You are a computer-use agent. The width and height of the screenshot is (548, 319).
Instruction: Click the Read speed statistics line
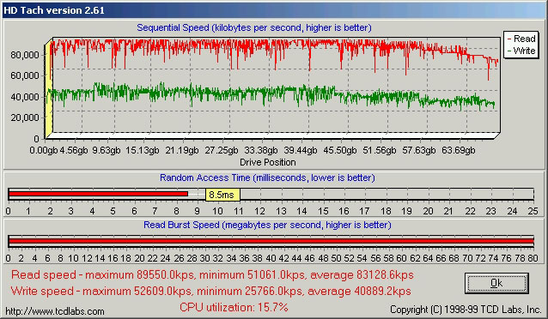click(212, 275)
